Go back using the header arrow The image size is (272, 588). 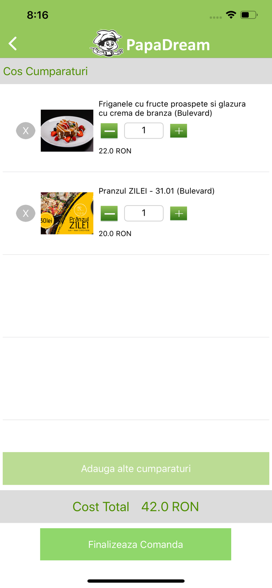tap(13, 43)
